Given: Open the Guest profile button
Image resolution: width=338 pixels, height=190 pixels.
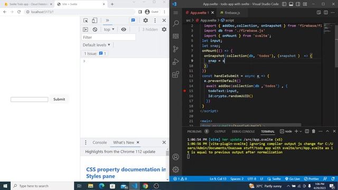Looking at the screenshot, I should 152,12.
